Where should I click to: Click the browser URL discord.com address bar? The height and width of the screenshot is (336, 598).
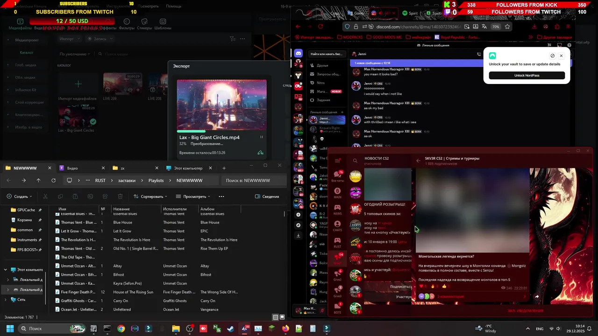(418, 27)
